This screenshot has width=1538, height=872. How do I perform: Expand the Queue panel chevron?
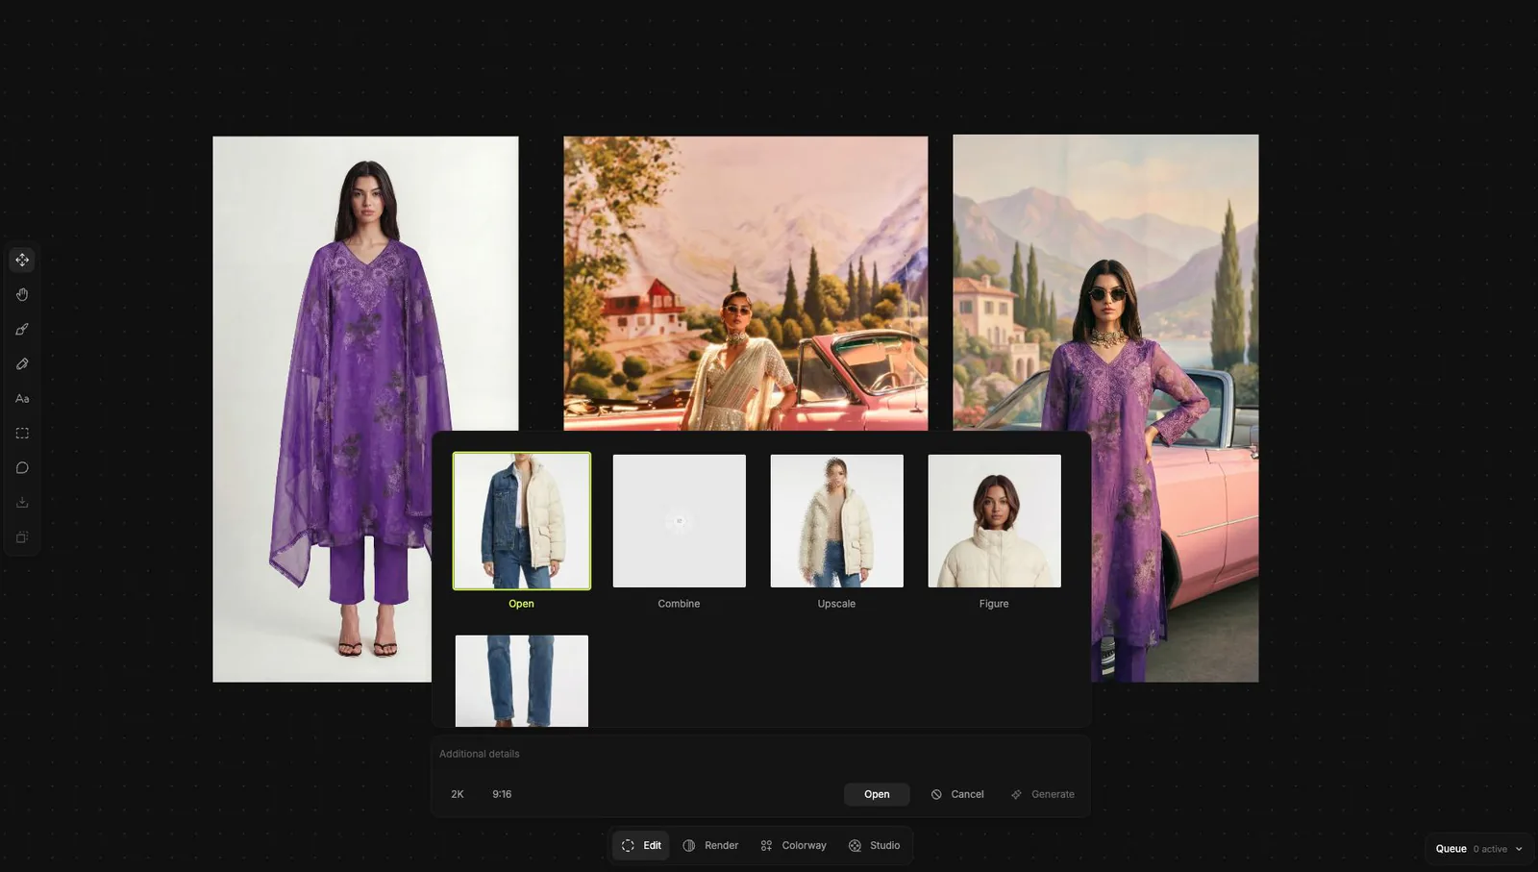click(1519, 849)
